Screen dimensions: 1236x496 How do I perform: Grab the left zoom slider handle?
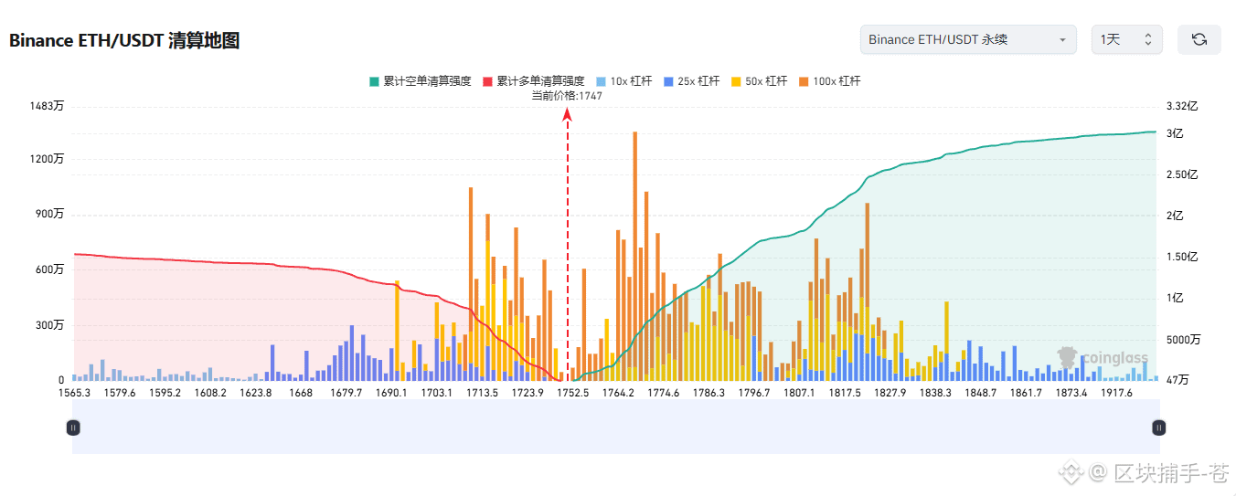click(x=73, y=427)
